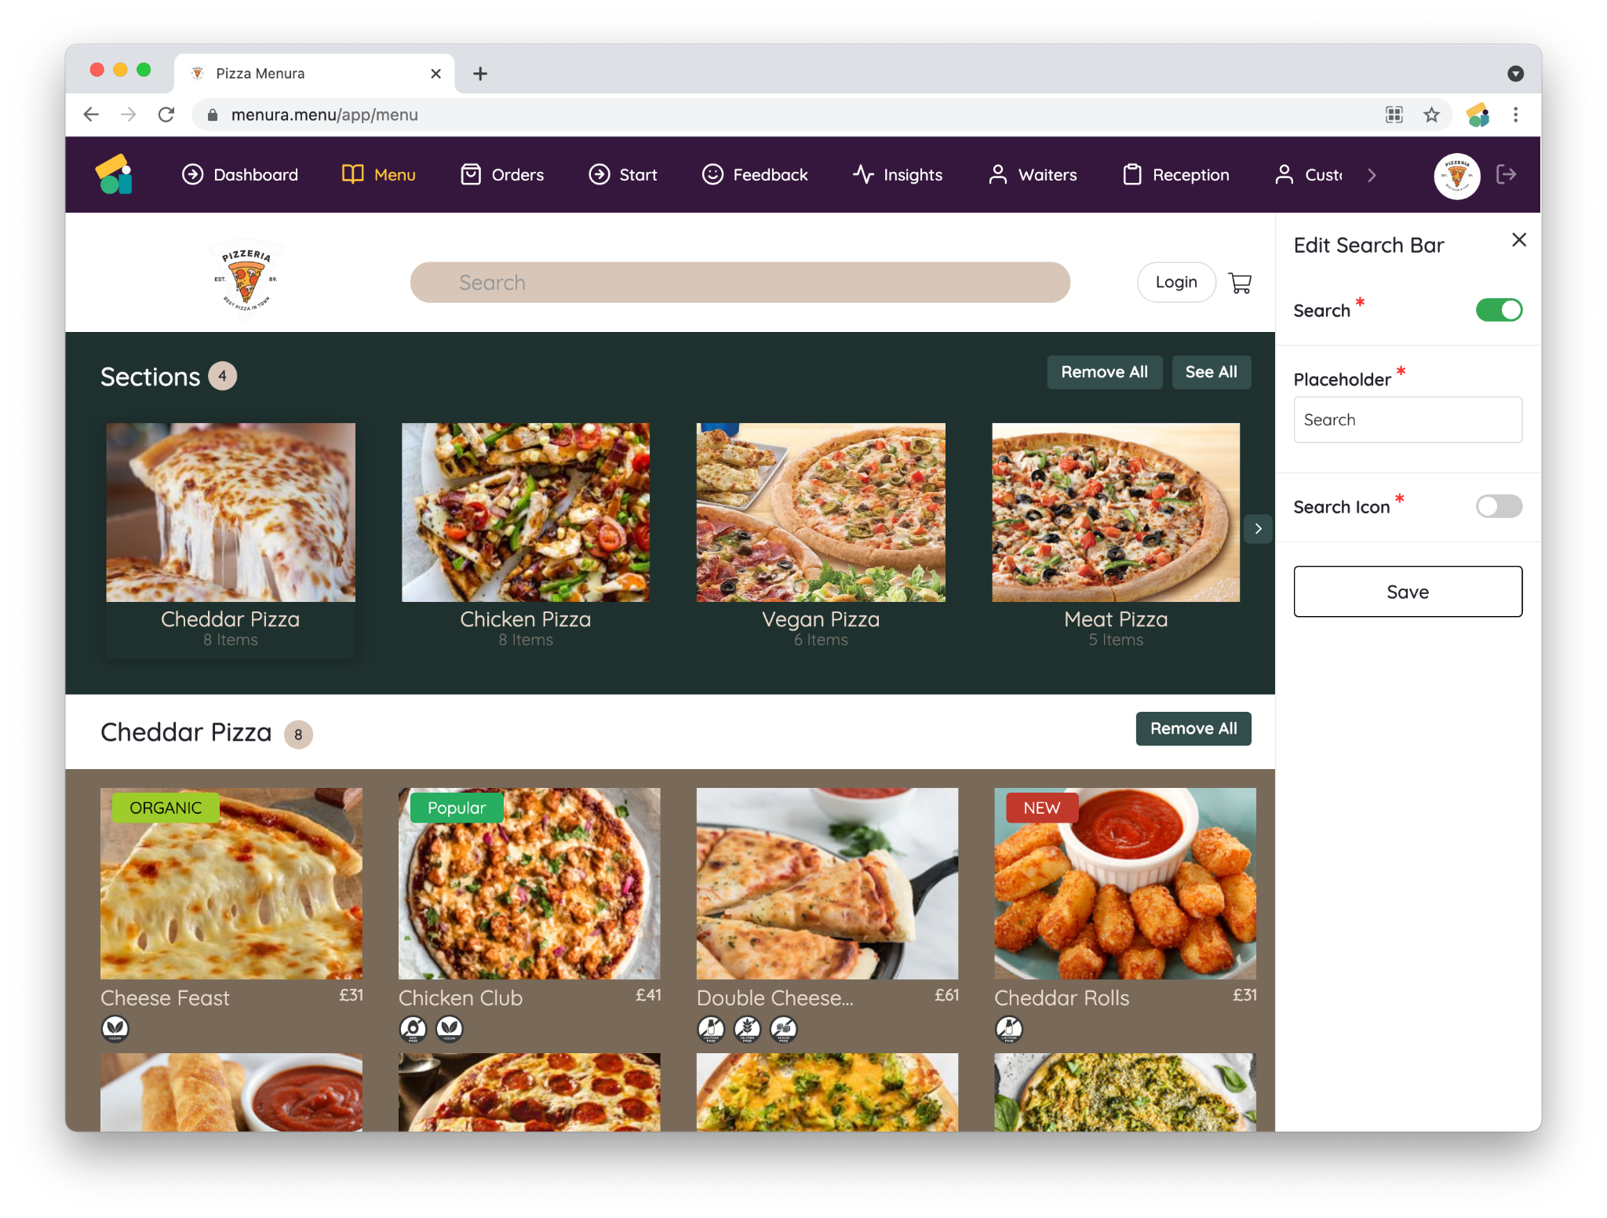
Task: Click the Placeholder text field
Action: pyautogui.click(x=1408, y=420)
